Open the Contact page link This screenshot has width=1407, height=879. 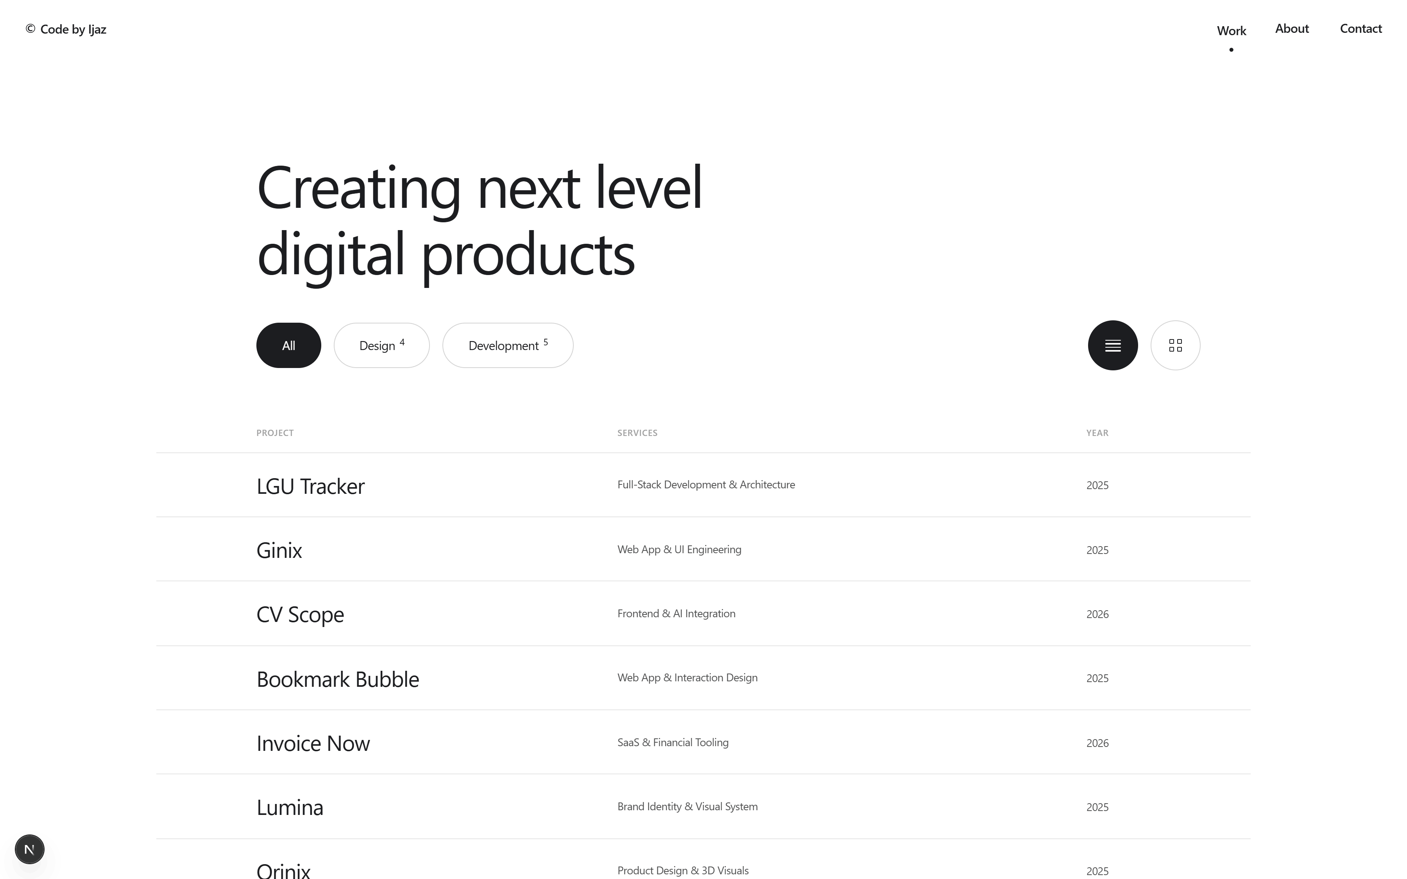pos(1360,29)
